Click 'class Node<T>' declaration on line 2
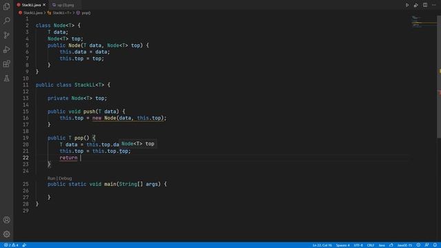This screenshot has width=441, height=248. tap(55, 25)
